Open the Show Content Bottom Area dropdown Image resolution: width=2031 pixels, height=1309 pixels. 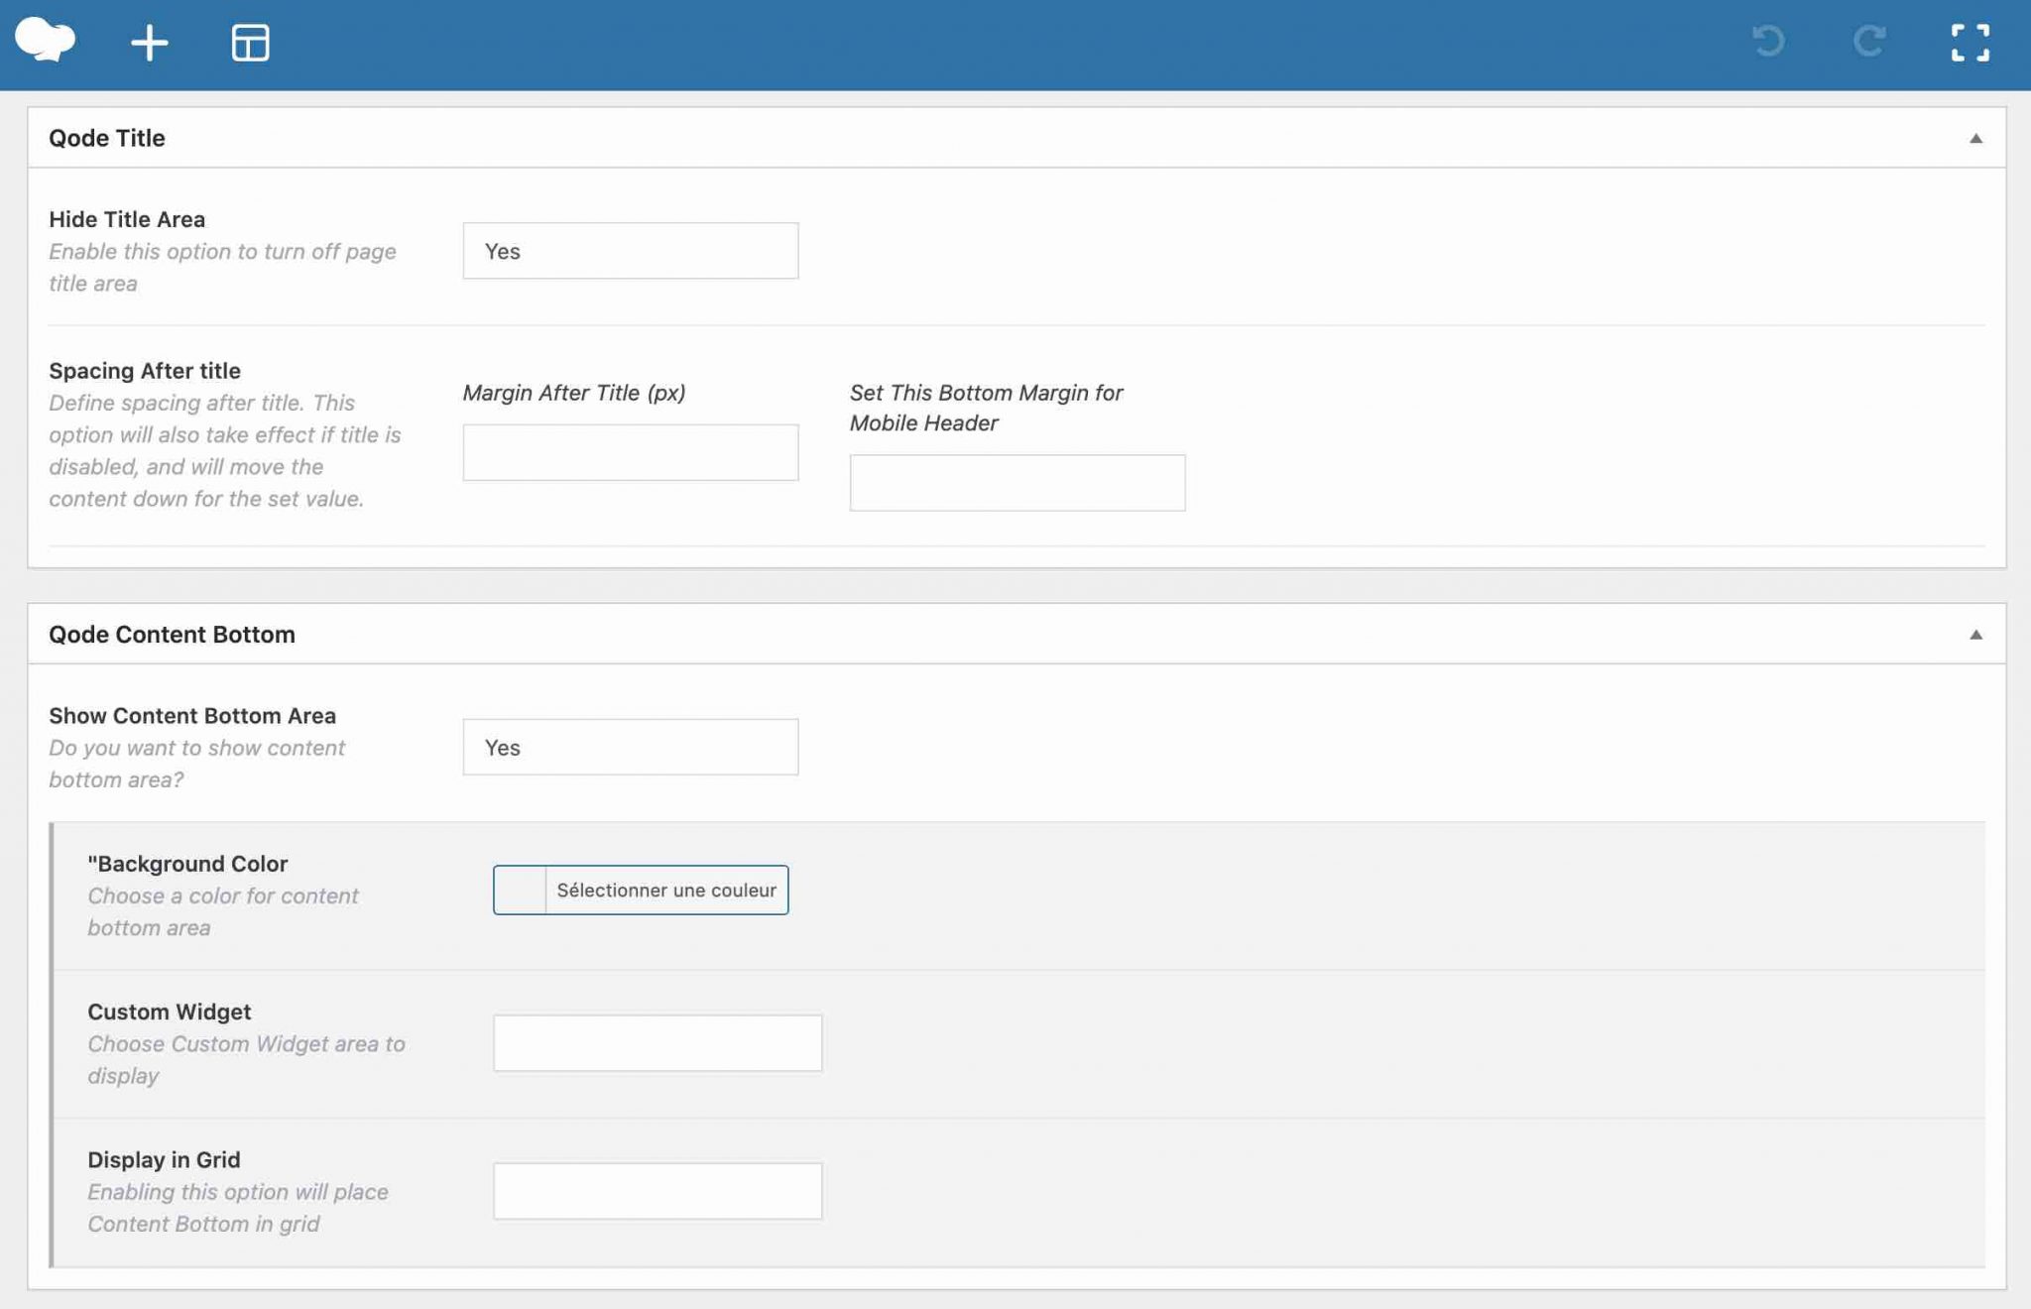tap(630, 748)
